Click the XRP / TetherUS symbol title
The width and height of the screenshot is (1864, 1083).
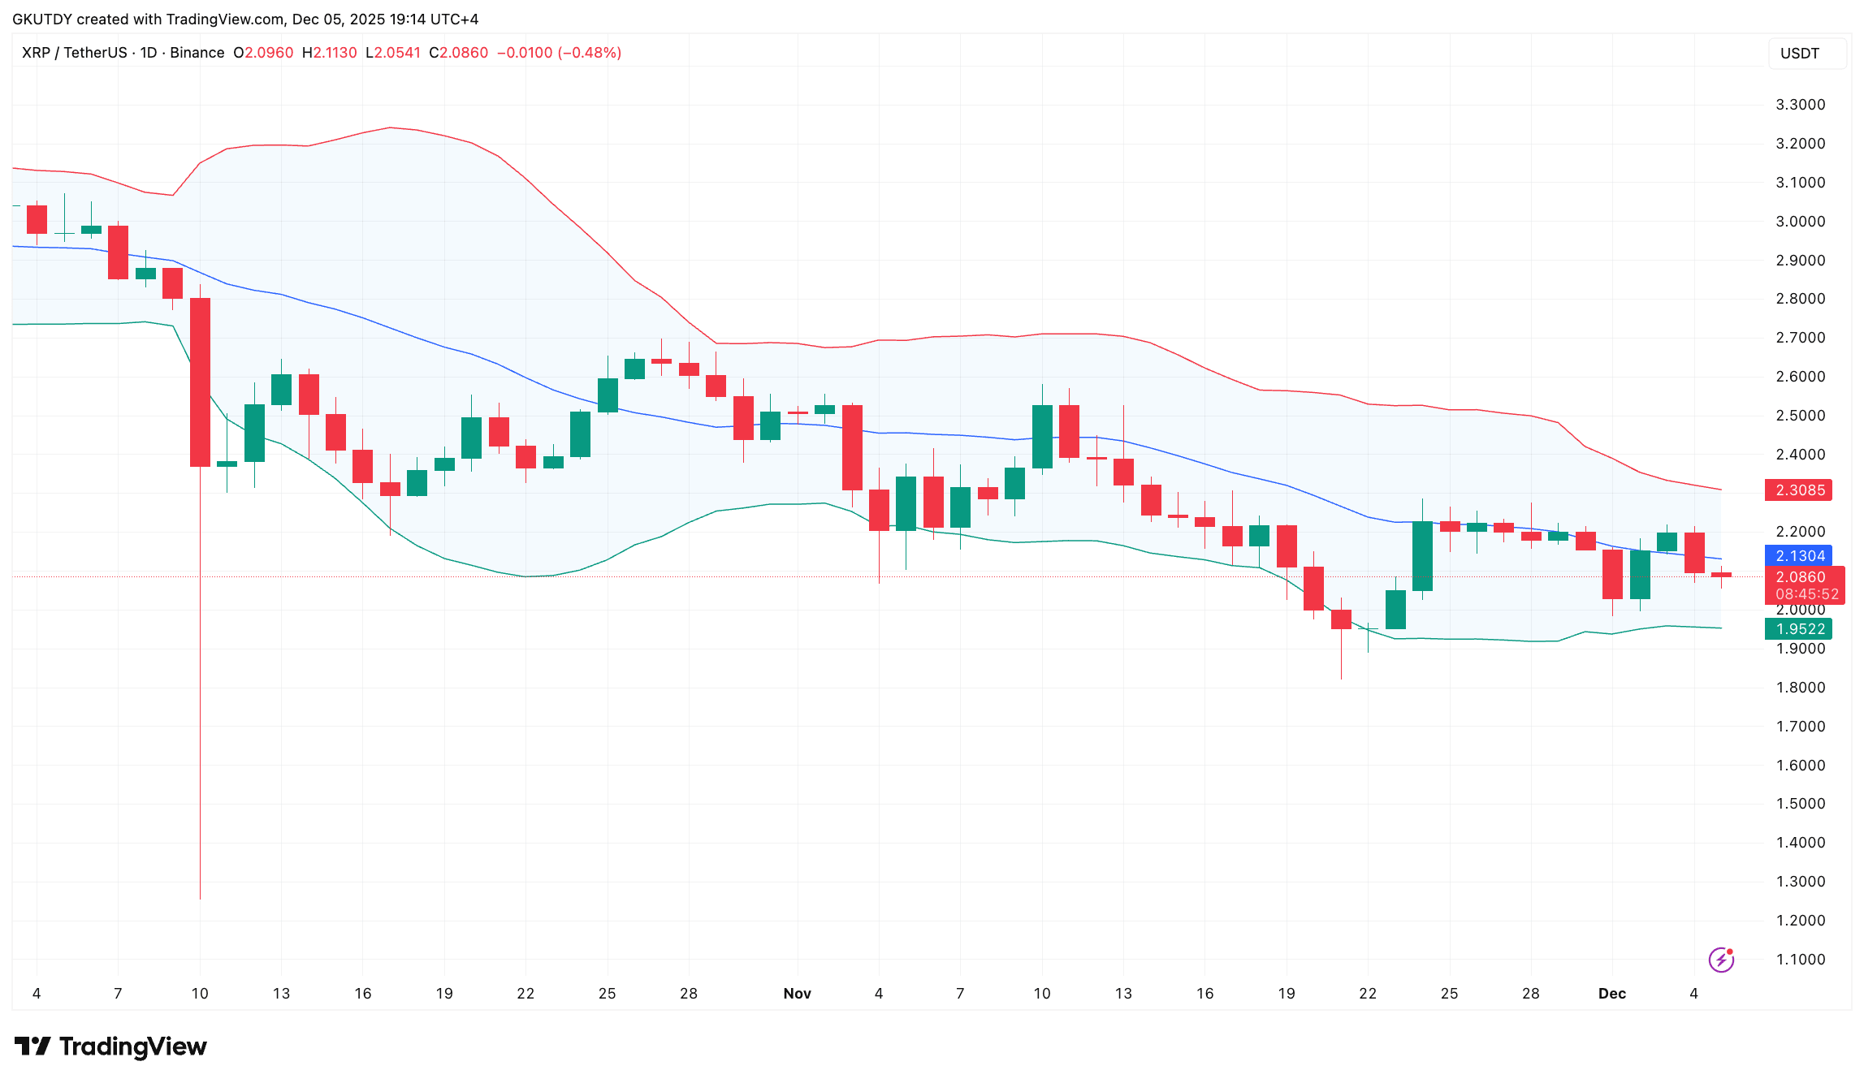(74, 53)
